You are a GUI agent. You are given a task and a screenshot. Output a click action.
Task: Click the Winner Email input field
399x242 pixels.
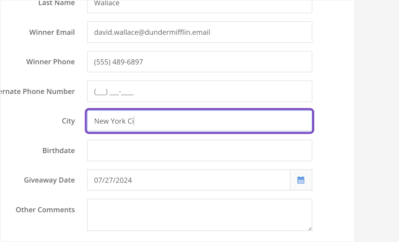point(199,32)
